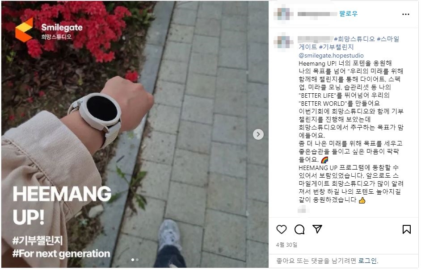Click the 4월 30일 post date
Image resolution: width=421 pixels, height=270 pixels.
click(x=286, y=245)
